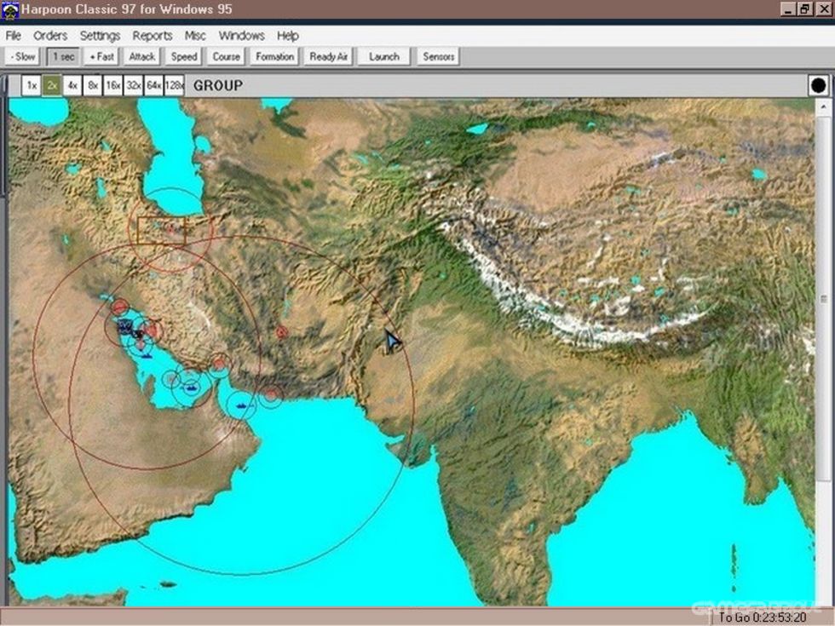
Task: Minimize the Harpoon window
Action: click(x=789, y=9)
